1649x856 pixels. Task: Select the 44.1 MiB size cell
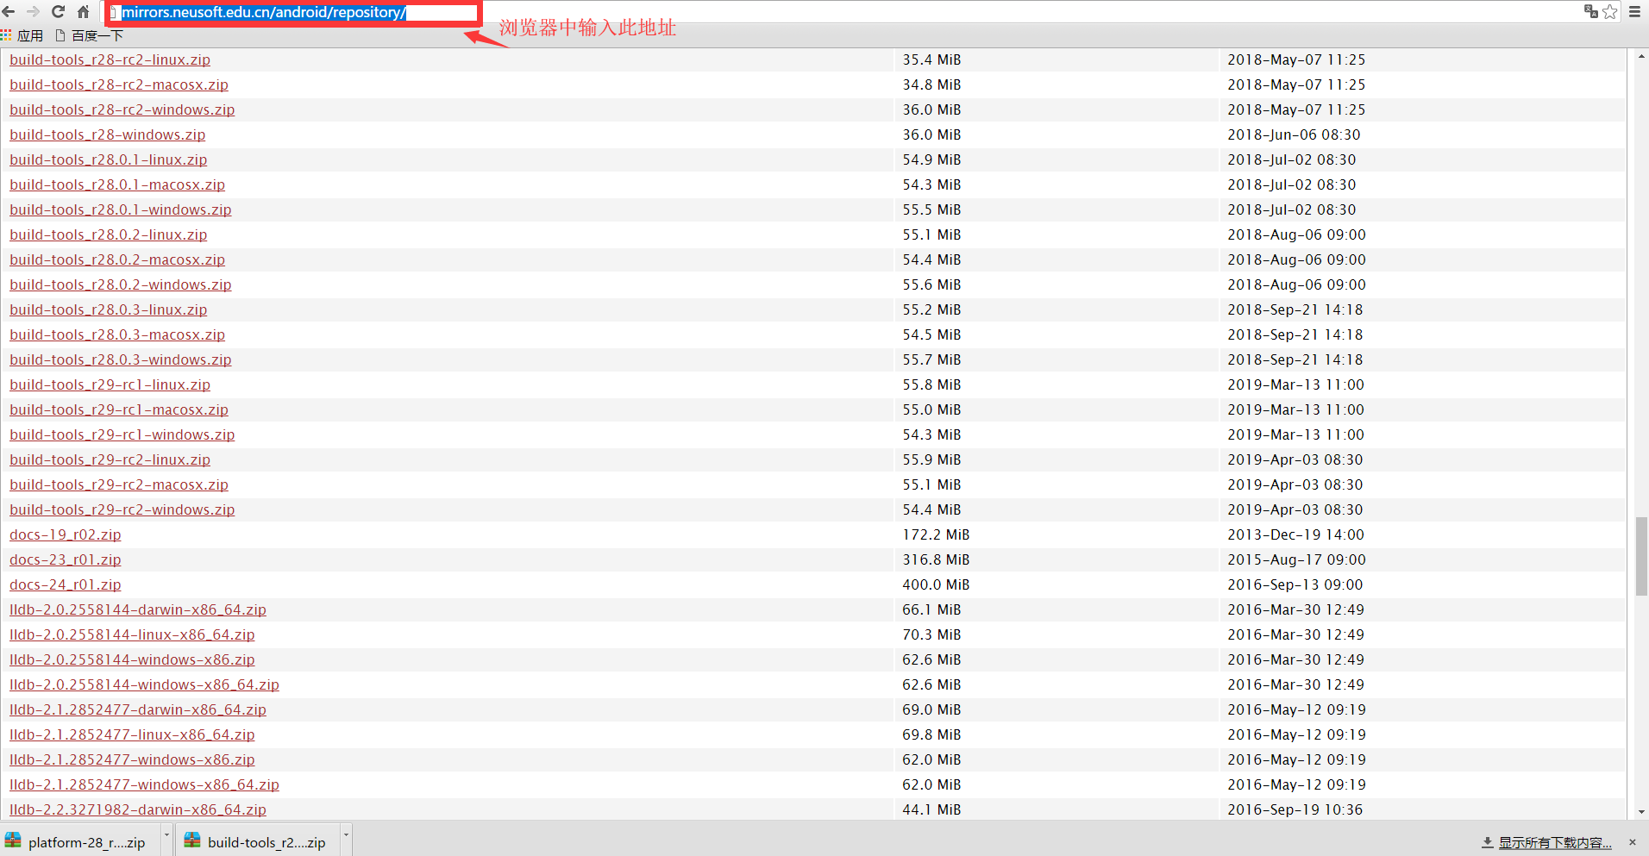(x=931, y=809)
